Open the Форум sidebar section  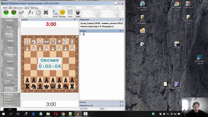[x=10, y=41]
